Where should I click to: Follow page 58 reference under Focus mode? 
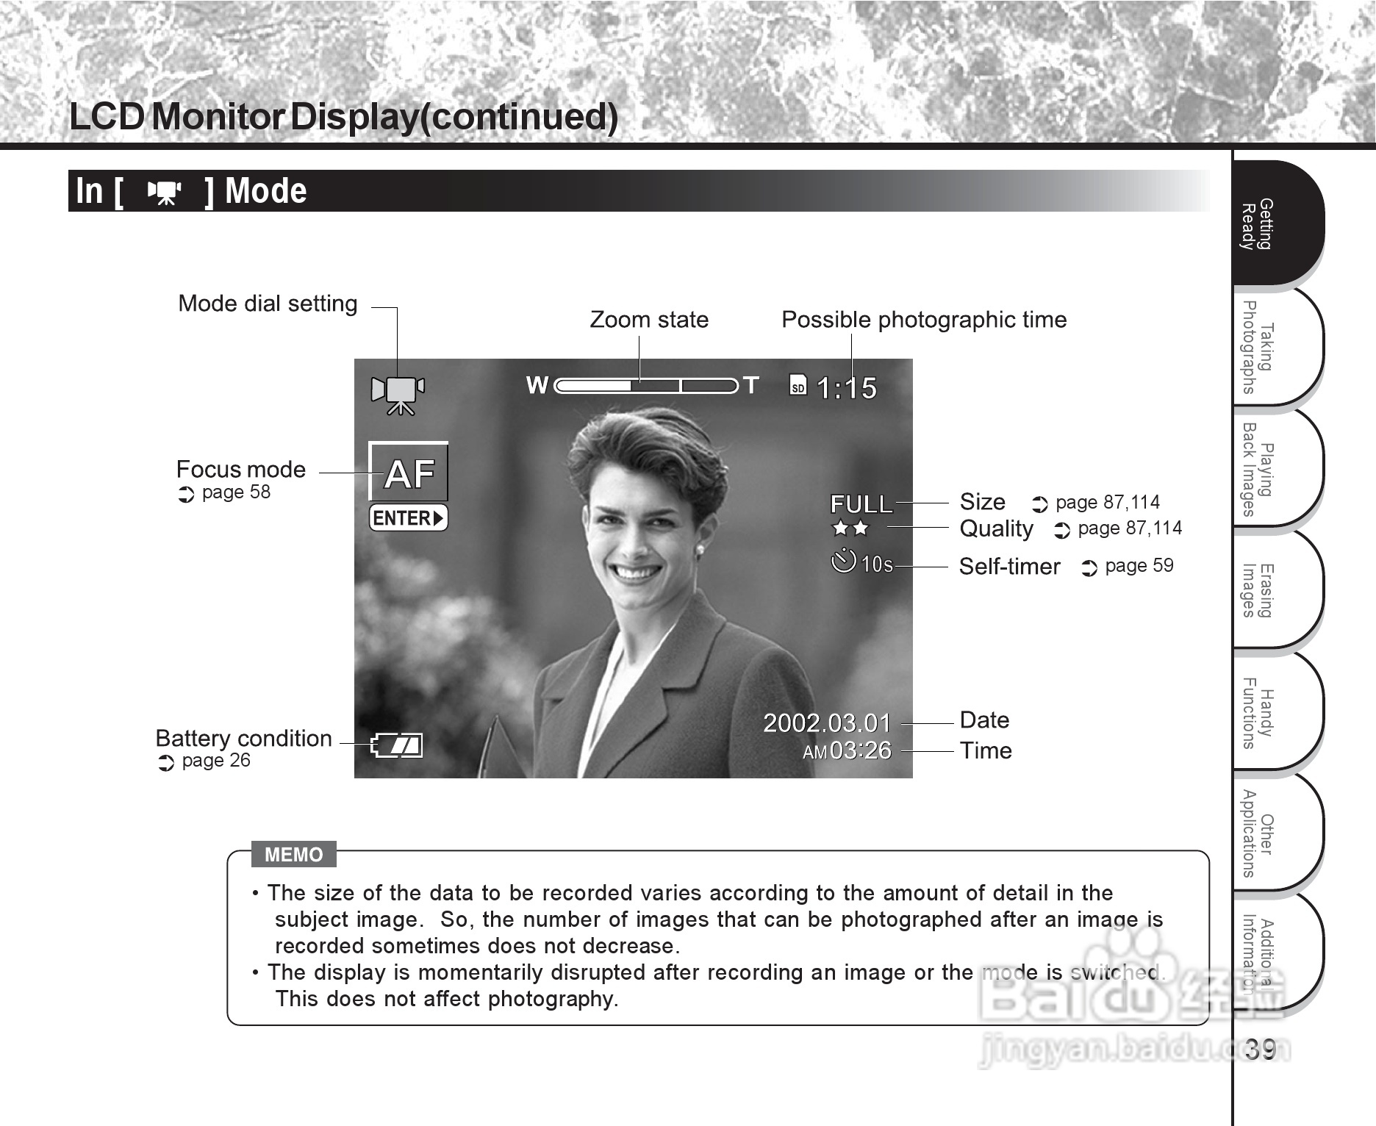[x=236, y=492]
